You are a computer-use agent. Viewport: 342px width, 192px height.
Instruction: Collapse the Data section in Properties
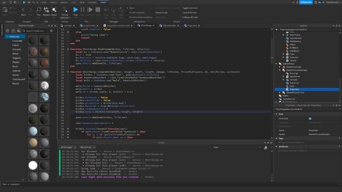point(276,114)
